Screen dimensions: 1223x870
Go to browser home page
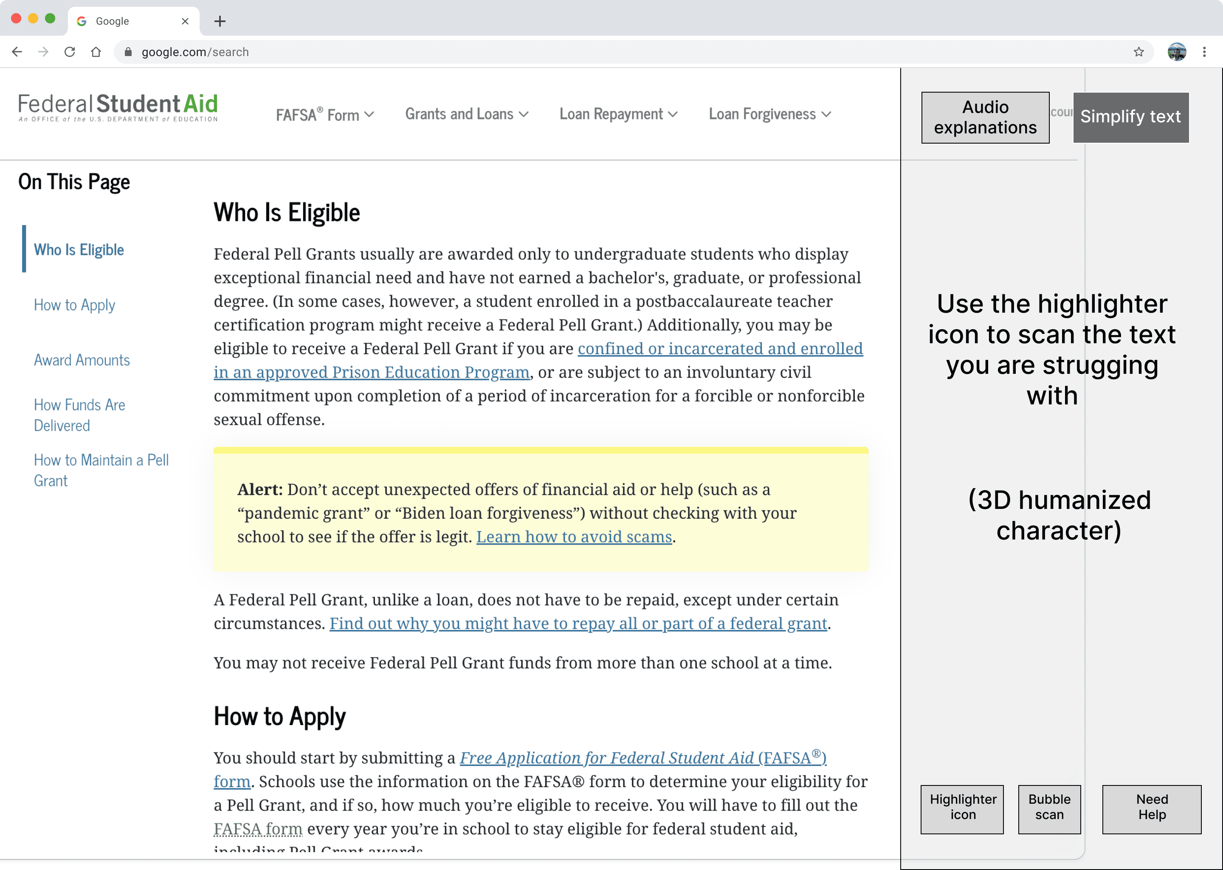pyautogui.click(x=96, y=52)
